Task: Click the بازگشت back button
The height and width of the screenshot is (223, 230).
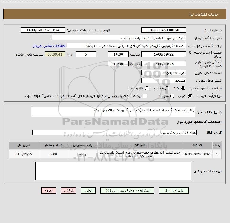Action: 68,191
